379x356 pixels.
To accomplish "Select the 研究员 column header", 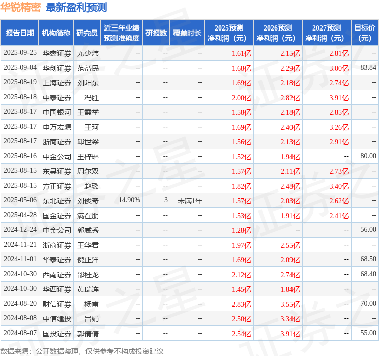I will [87, 33].
